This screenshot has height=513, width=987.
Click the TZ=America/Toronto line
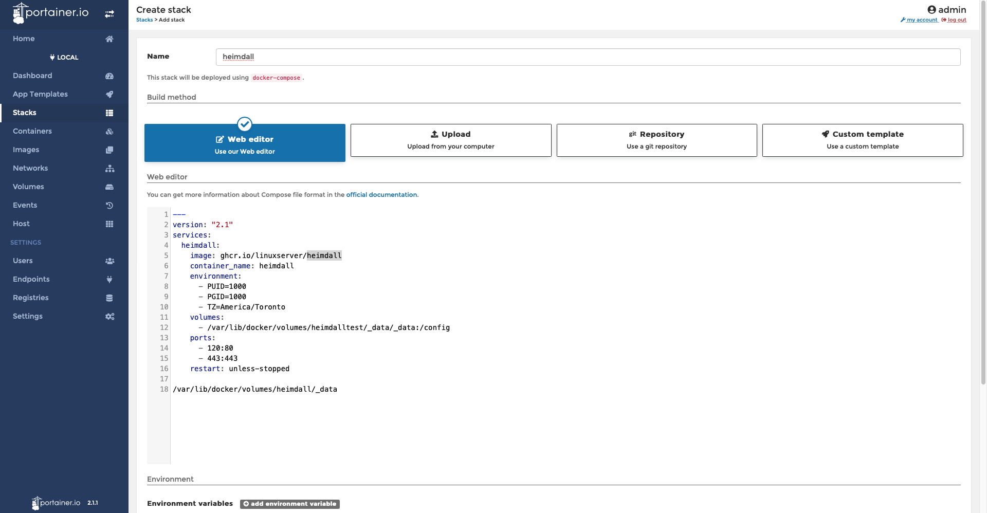[242, 307]
